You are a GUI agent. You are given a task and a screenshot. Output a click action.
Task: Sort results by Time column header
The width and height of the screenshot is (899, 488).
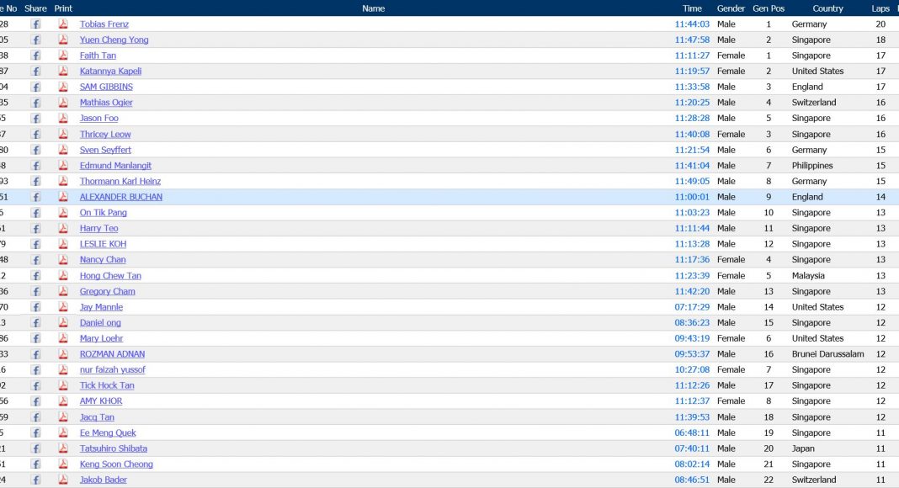click(x=692, y=8)
